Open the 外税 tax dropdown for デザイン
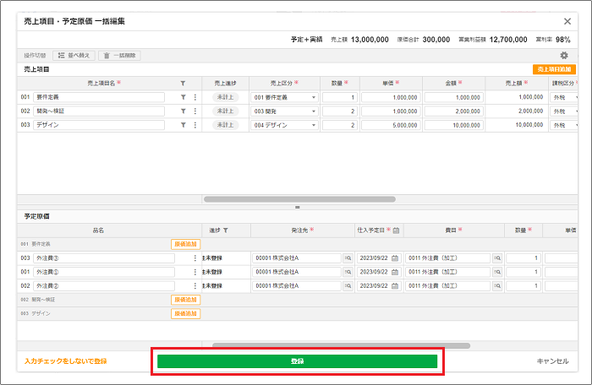The height and width of the screenshot is (385, 592). pyautogui.click(x=564, y=125)
